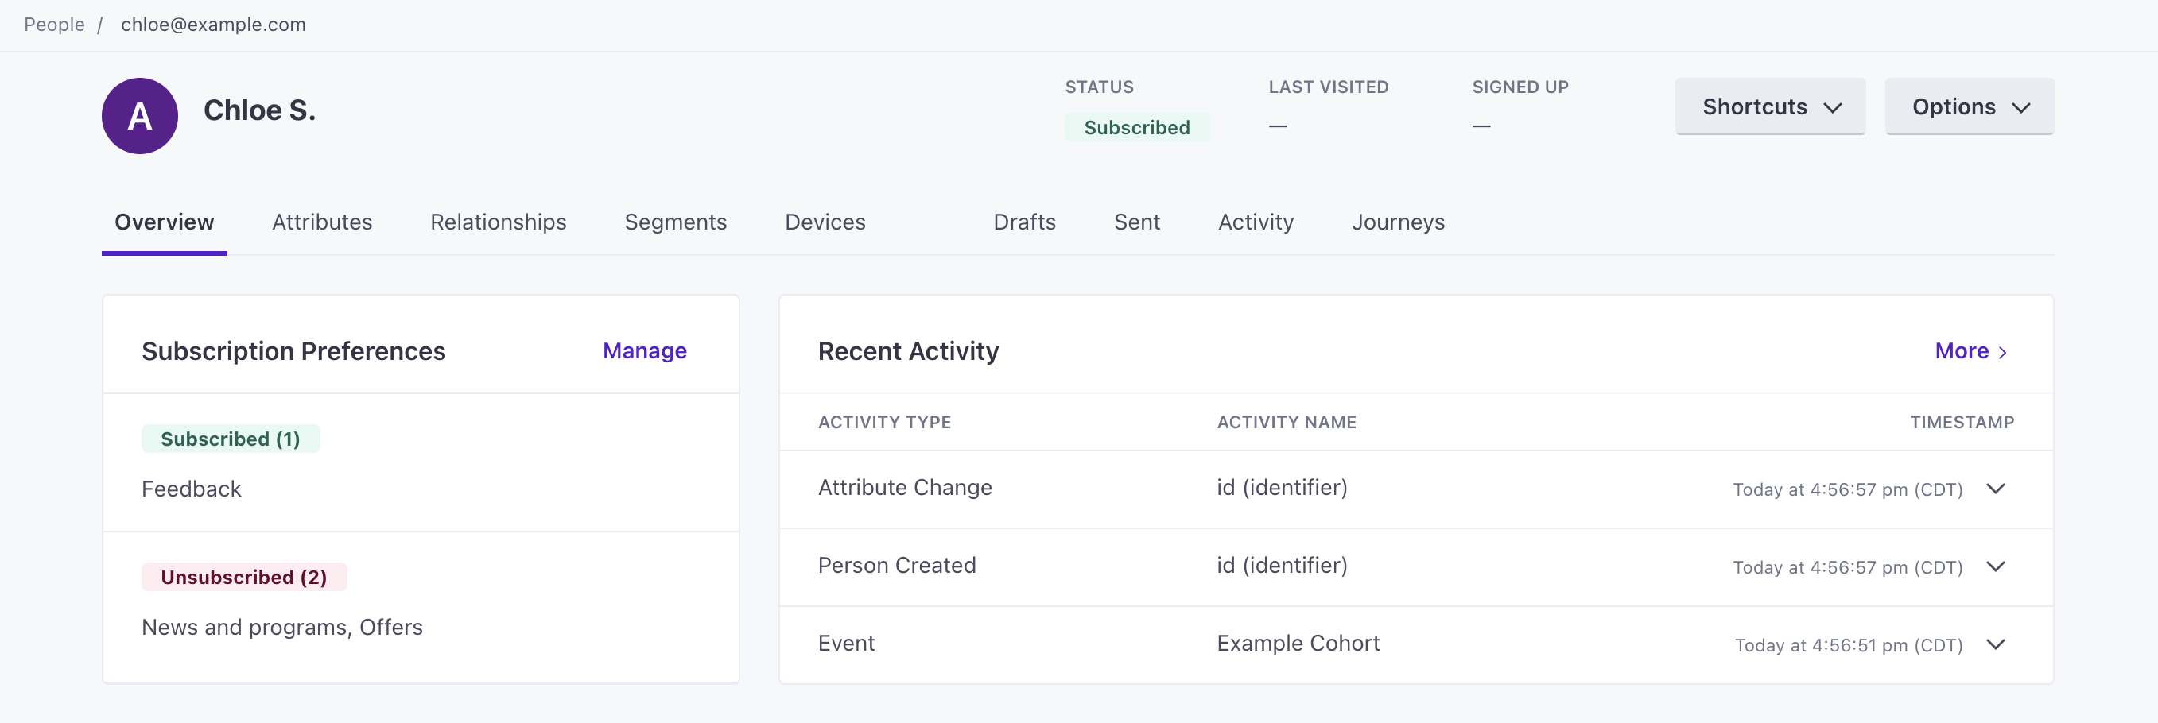Image resolution: width=2158 pixels, height=723 pixels.
Task: Click Manage subscription preferences link
Action: coord(645,350)
